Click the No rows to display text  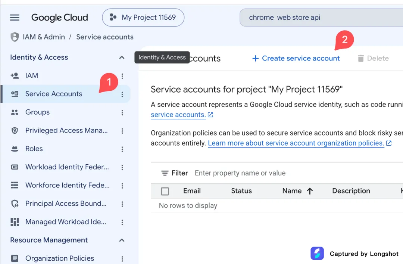pyautogui.click(x=188, y=206)
